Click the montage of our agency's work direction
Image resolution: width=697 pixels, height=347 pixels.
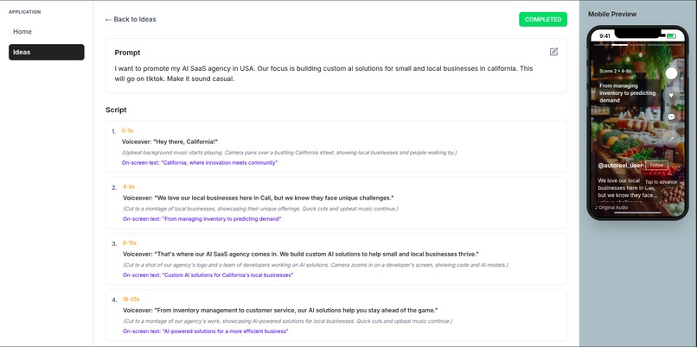click(x=288, y=321)
